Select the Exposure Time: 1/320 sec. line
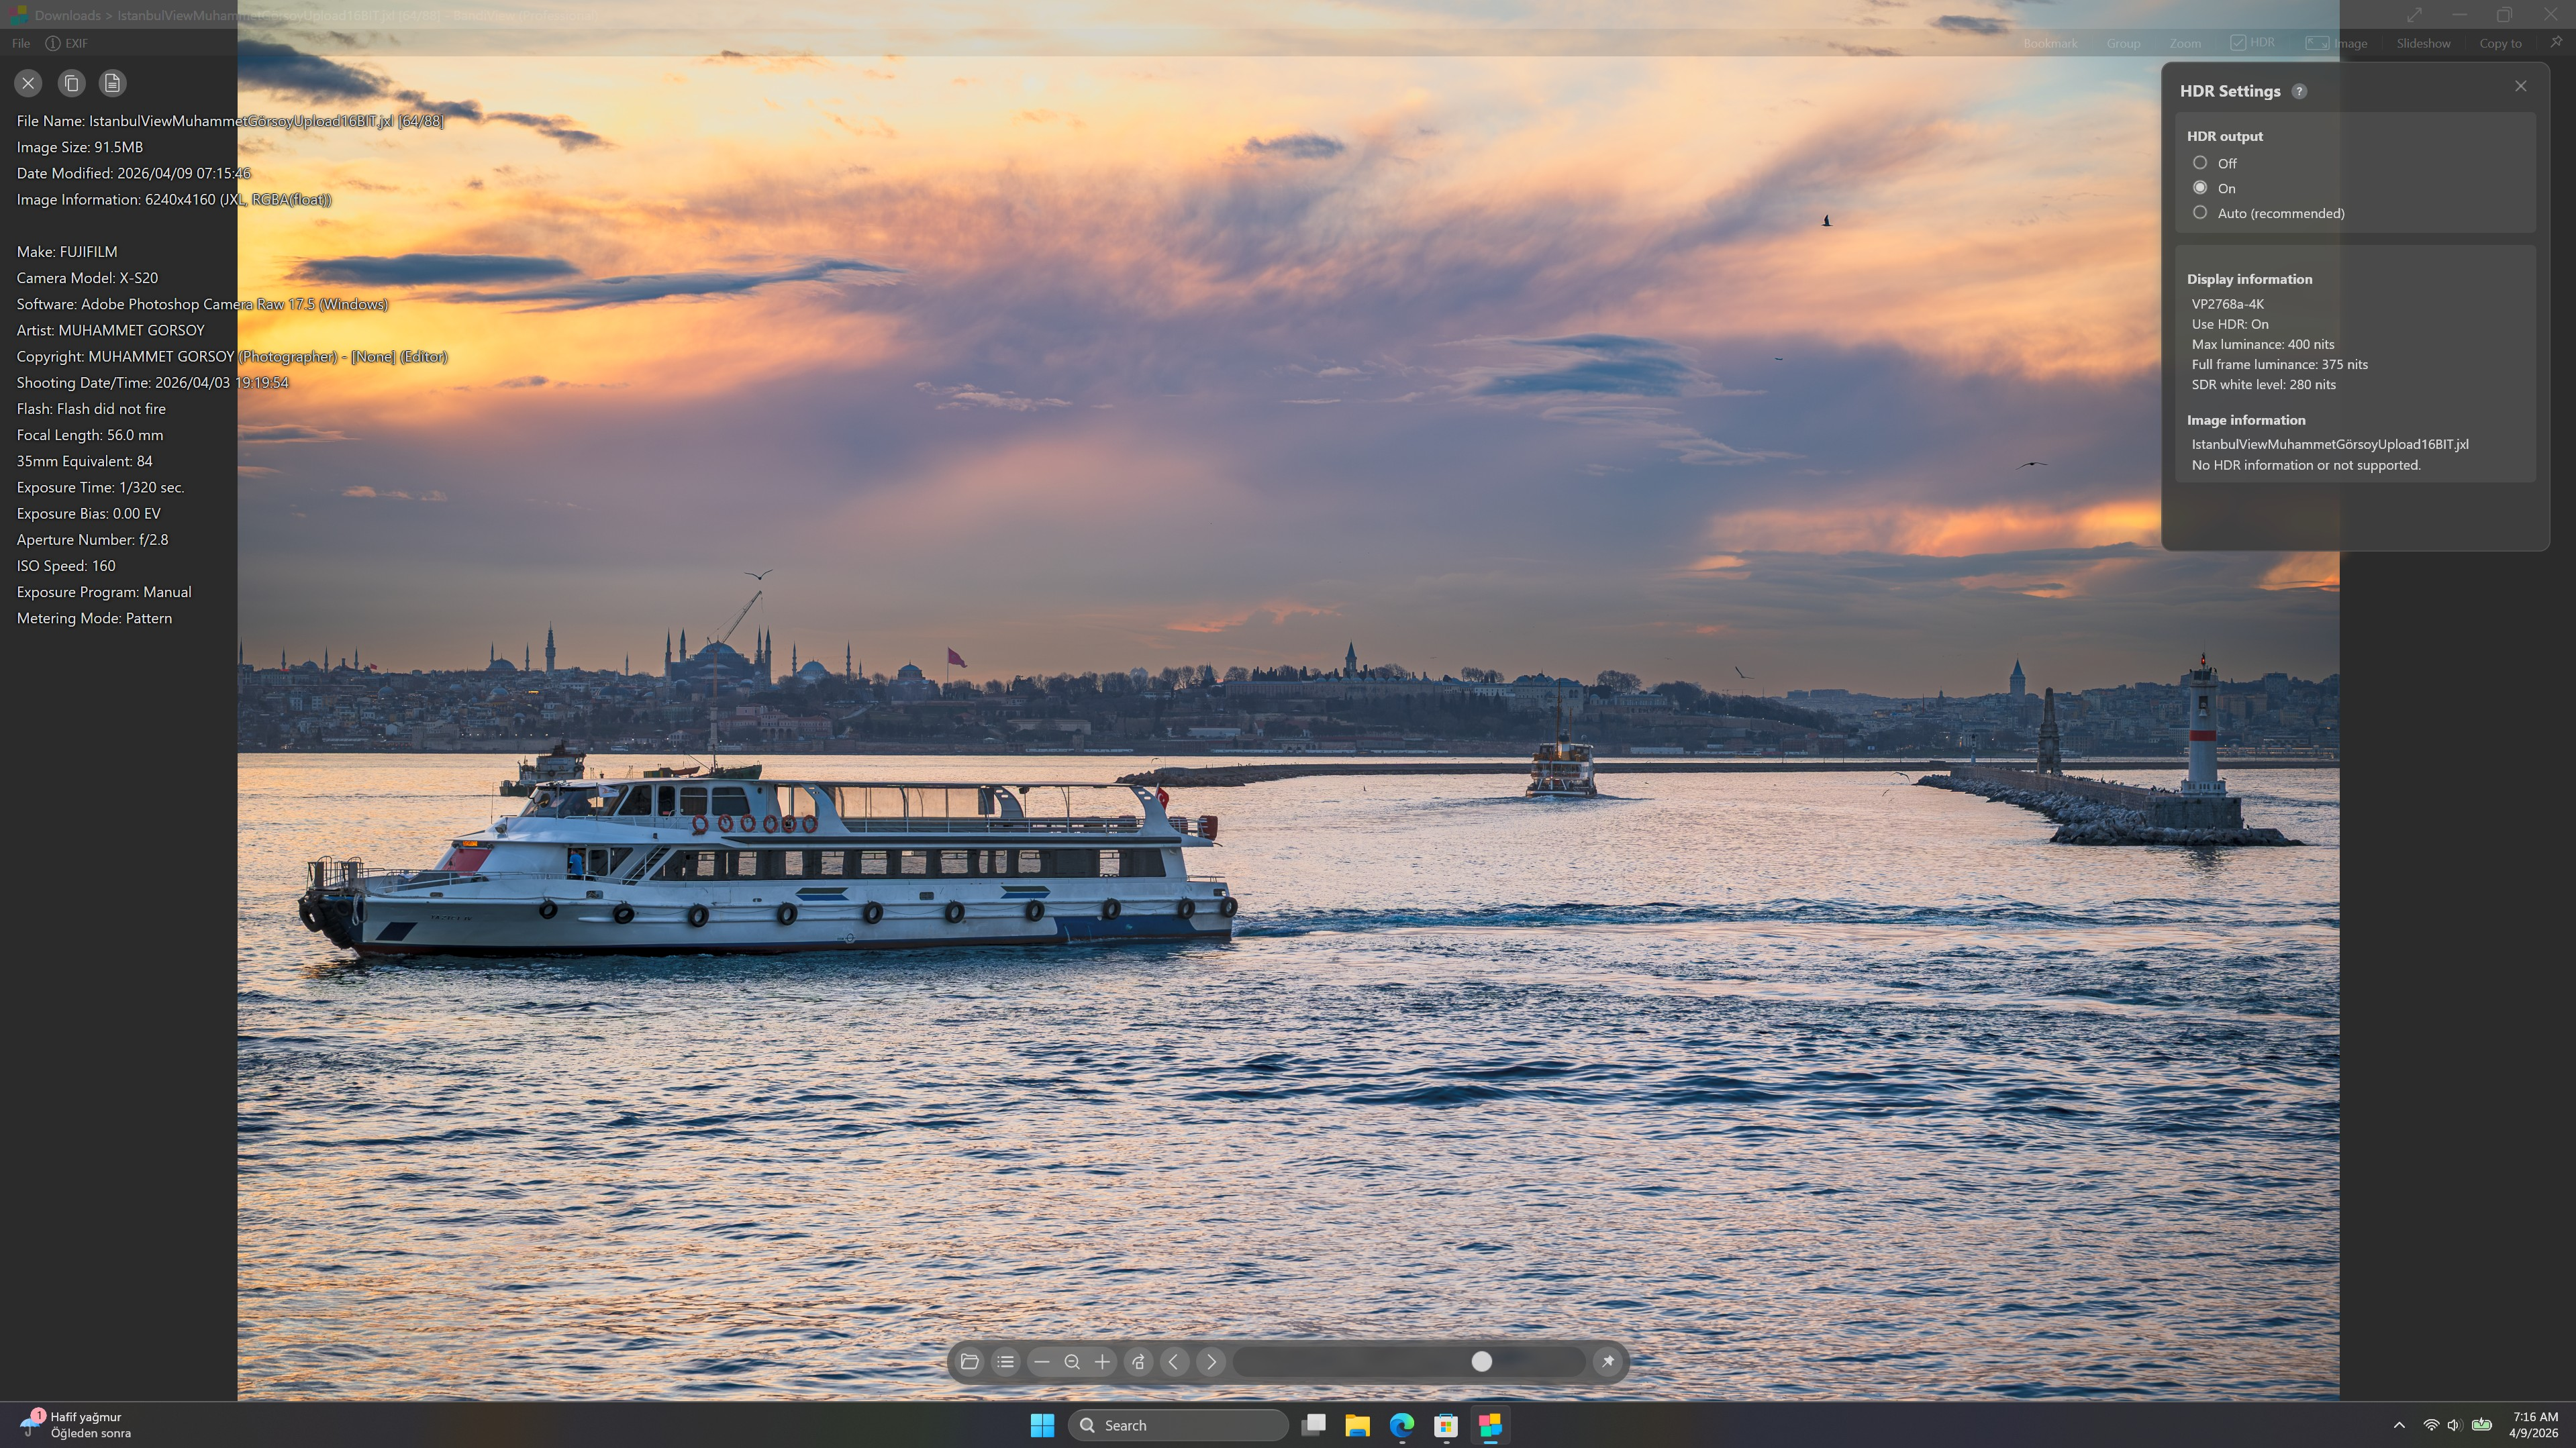Viewport: 2576px width, 1448px height. (100, 487)
